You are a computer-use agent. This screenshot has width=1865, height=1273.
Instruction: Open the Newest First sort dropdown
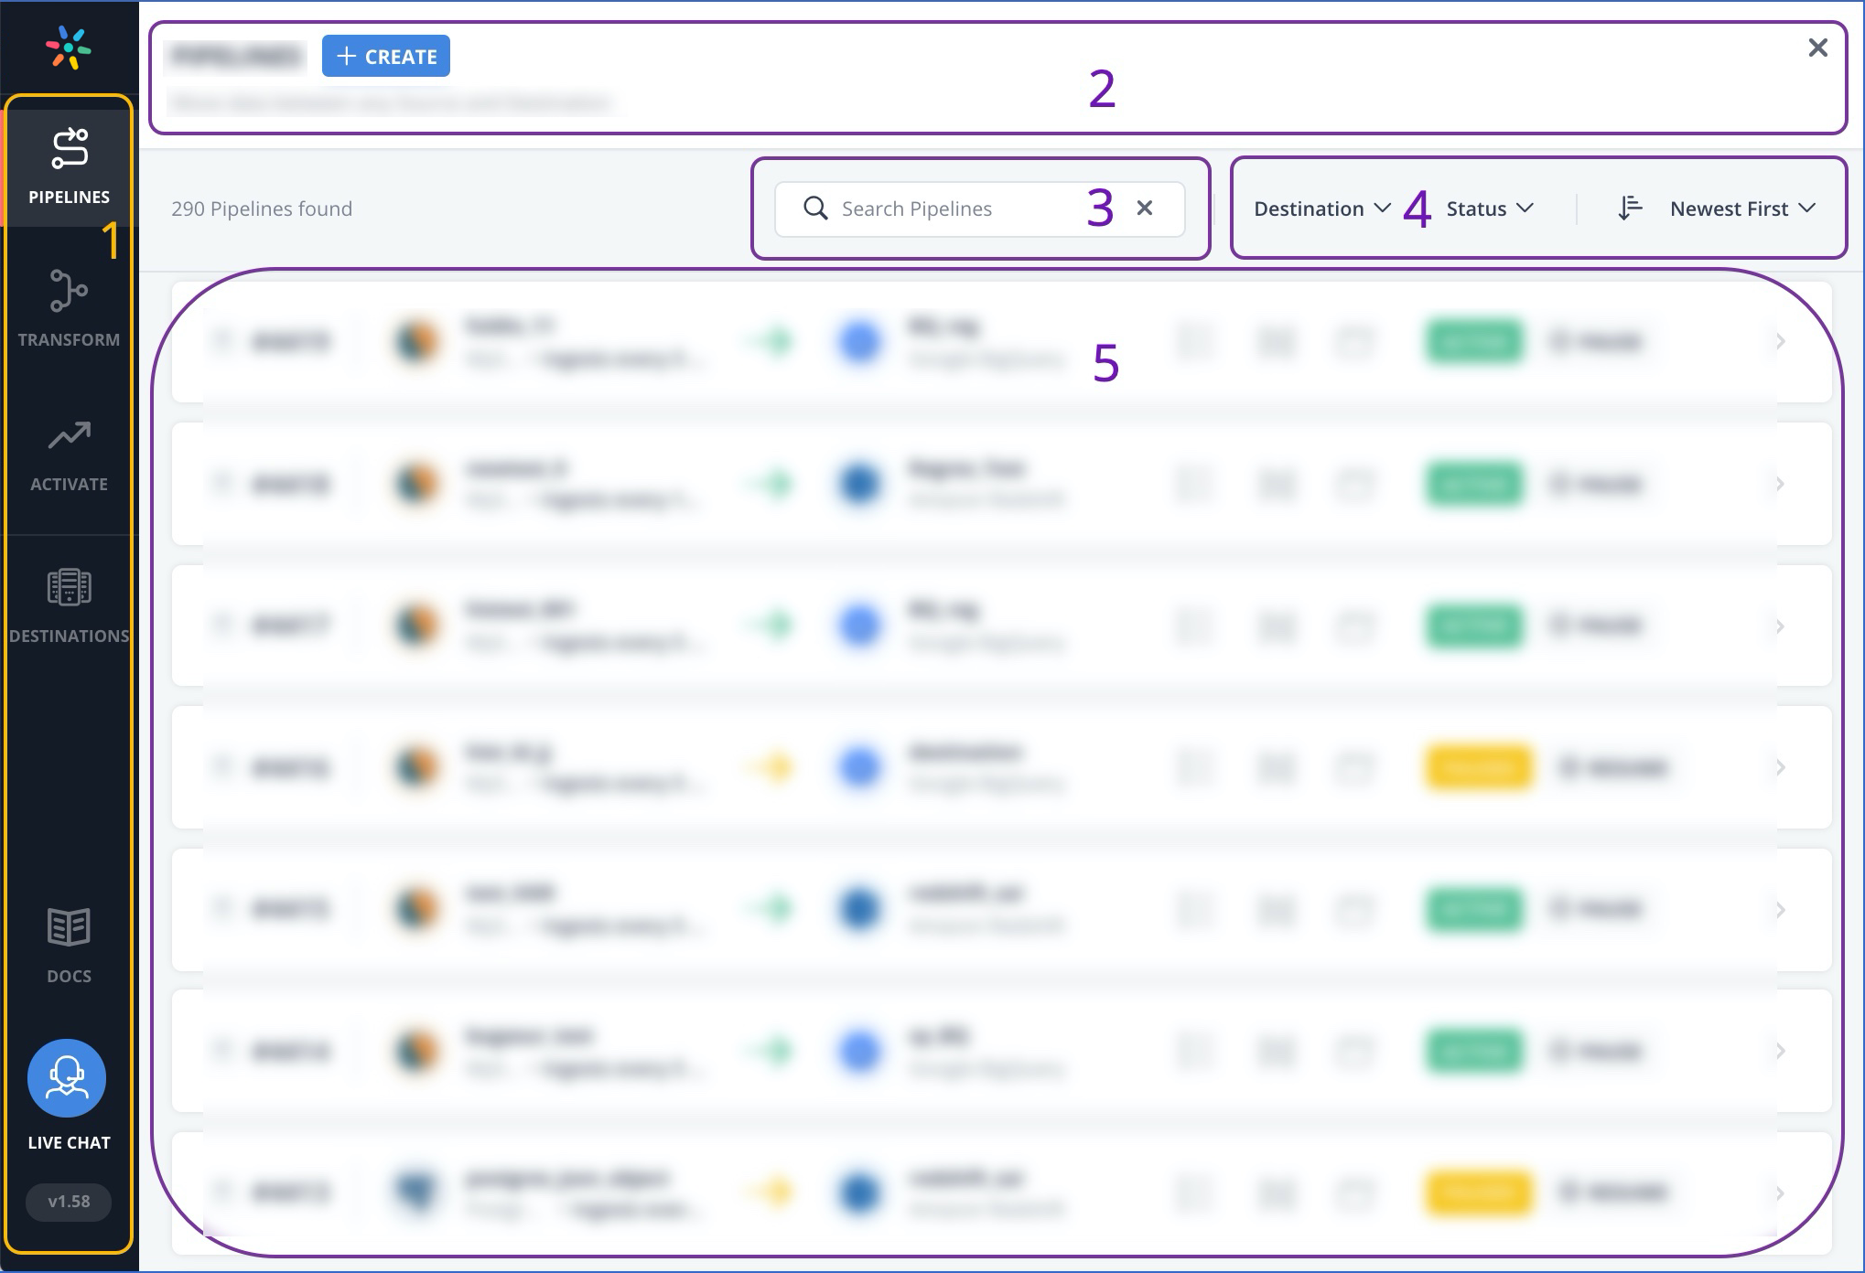point(1741,209)
